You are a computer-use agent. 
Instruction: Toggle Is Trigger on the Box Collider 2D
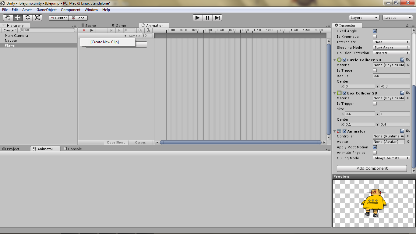tap(375, 103)
